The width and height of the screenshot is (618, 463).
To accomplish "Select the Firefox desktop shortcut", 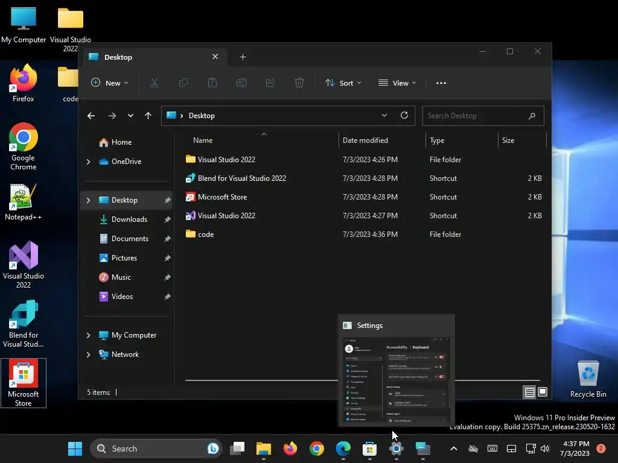I will tap(23, 83).
